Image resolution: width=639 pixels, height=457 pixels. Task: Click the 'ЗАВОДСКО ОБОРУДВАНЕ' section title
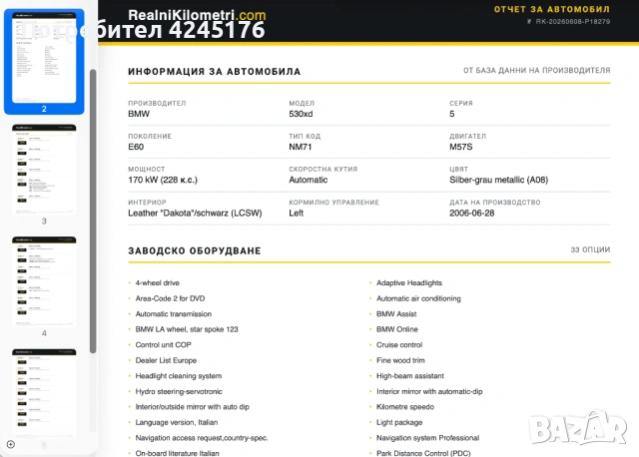(195, 250)
